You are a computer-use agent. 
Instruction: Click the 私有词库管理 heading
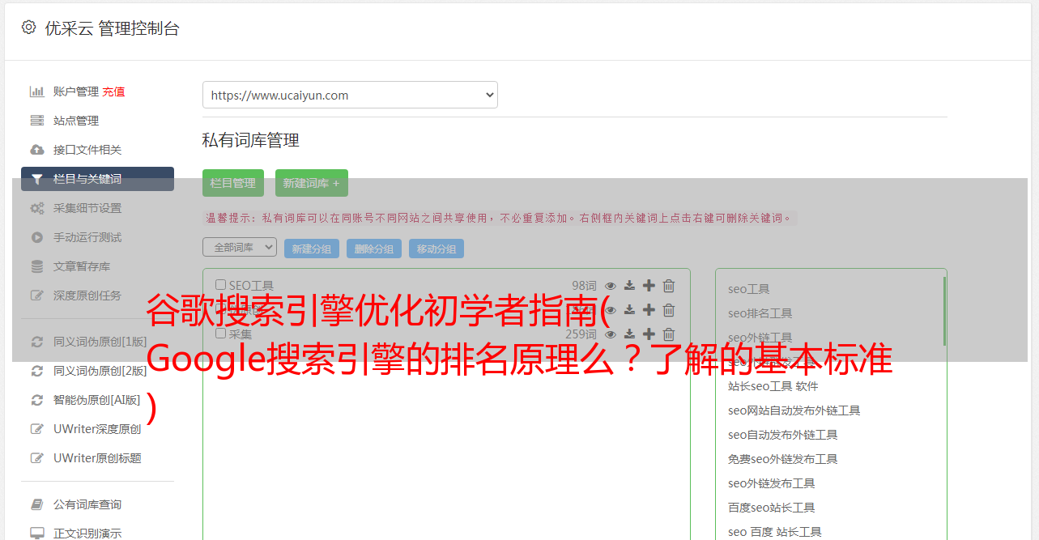[251, 140]
